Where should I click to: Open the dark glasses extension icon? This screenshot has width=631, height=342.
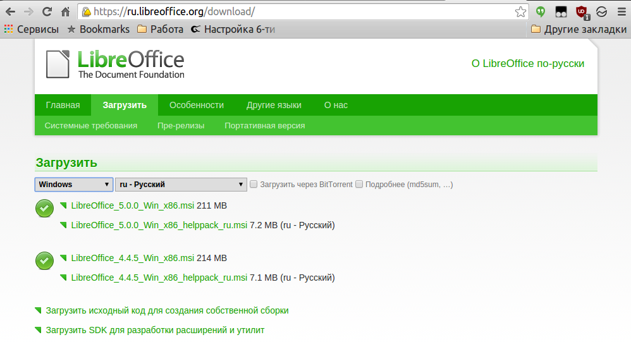(x=561, y=12)
